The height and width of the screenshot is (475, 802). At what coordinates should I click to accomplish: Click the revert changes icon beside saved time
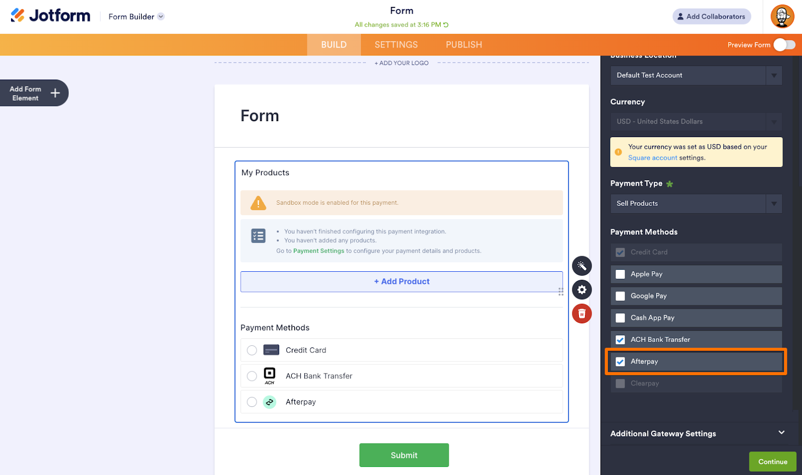[x=446, y=25]
